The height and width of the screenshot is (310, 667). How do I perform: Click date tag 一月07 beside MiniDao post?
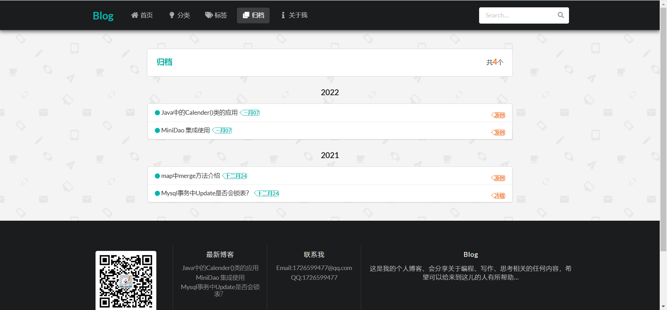[222, 130]
